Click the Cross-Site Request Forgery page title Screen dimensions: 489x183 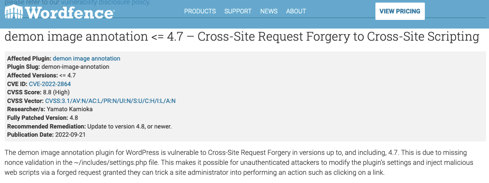(x=242, y=37)
